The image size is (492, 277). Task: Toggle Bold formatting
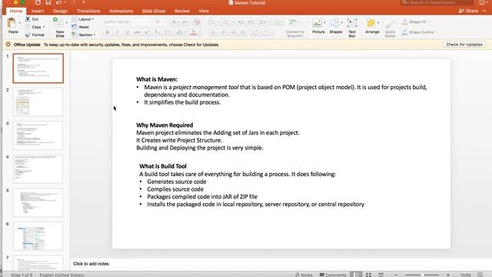(x=108, y=32)
